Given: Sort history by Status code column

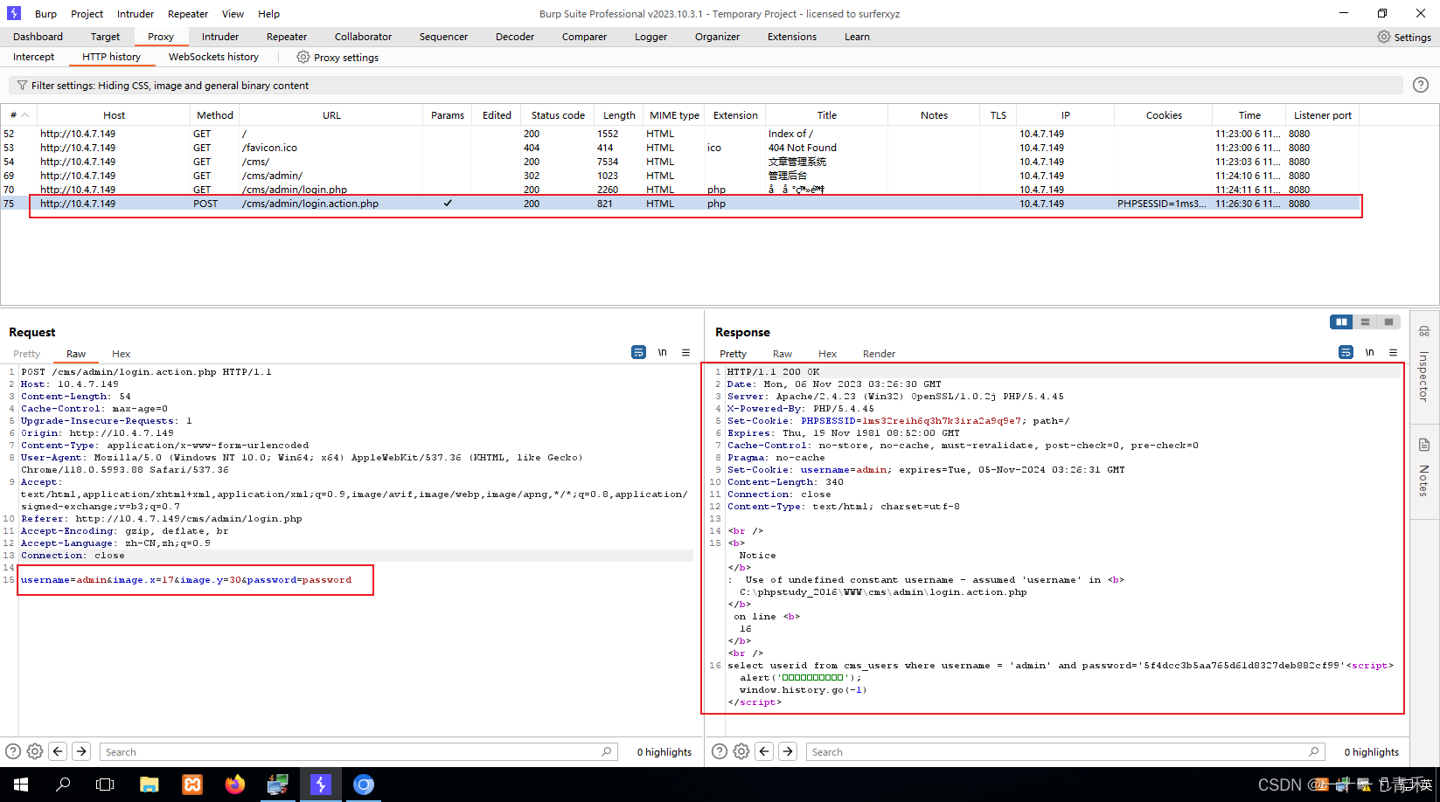Looking at the screenshot, I should coord(558,115).
